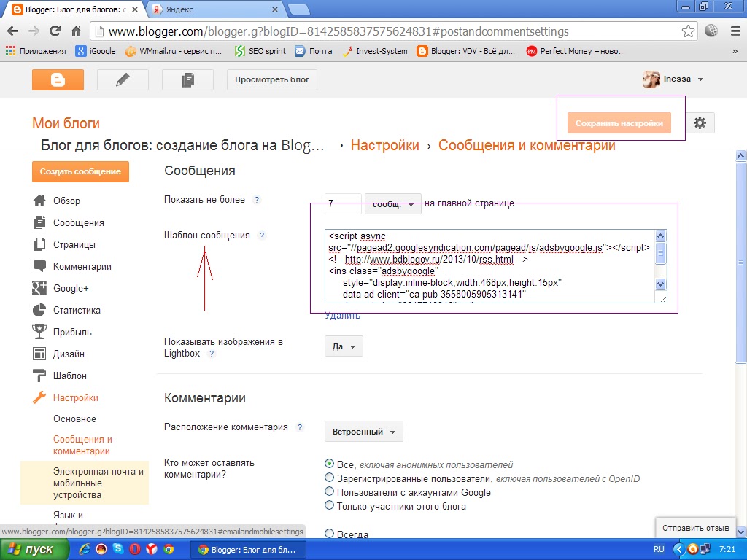Click Просмотреть блог button

pos(272,79)
